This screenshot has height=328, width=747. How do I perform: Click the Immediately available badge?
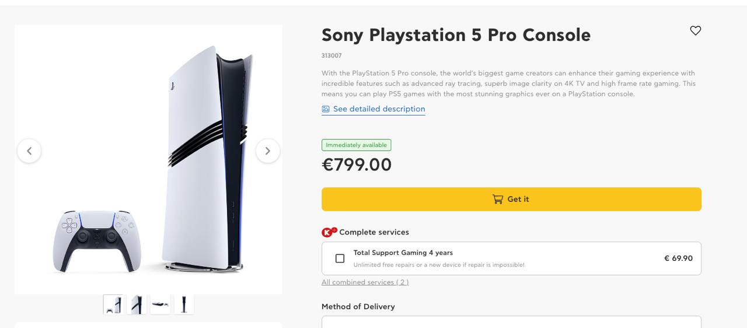coord(356,145)
